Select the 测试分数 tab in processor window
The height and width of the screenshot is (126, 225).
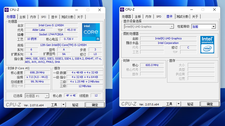coord(67,17)
